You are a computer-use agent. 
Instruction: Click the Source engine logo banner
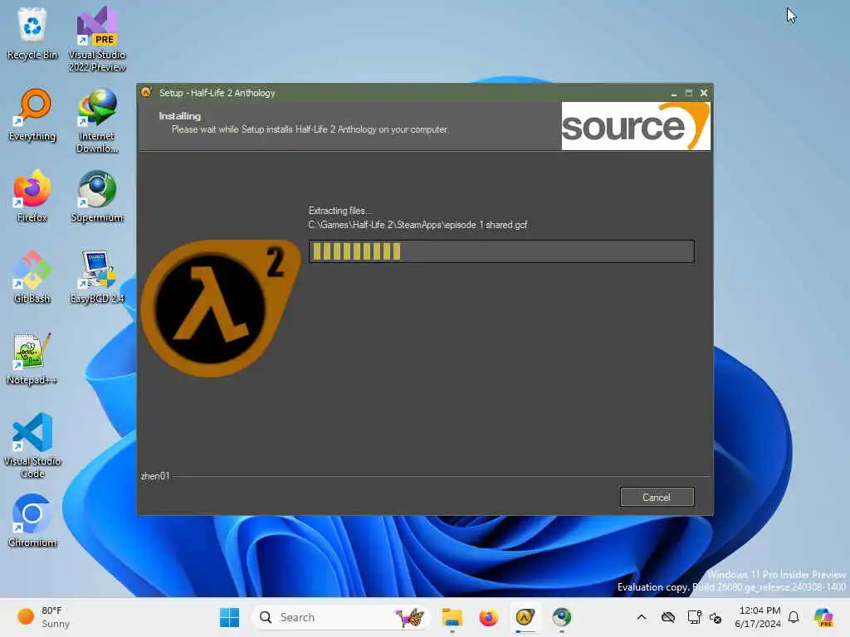coord(636,126)
